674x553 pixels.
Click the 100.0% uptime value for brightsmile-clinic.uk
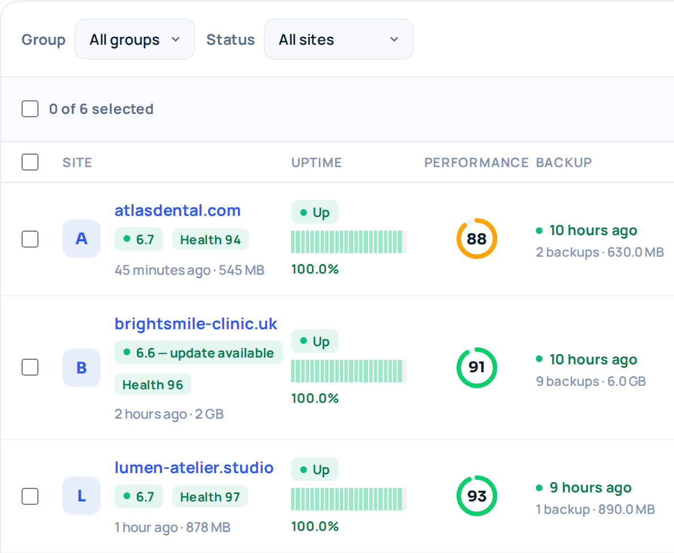click(x=315, y=398)
